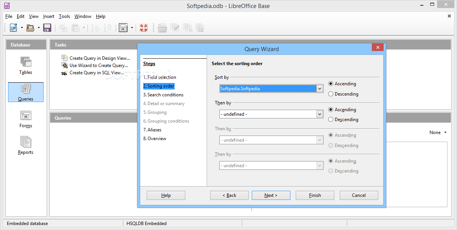Click the Next button in wizard

coord(271,195)
